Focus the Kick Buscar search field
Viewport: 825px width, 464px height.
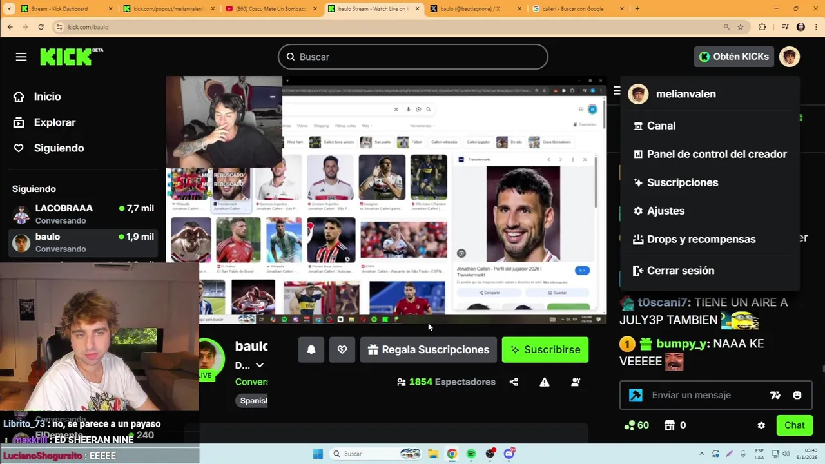(x=413, y=57)
